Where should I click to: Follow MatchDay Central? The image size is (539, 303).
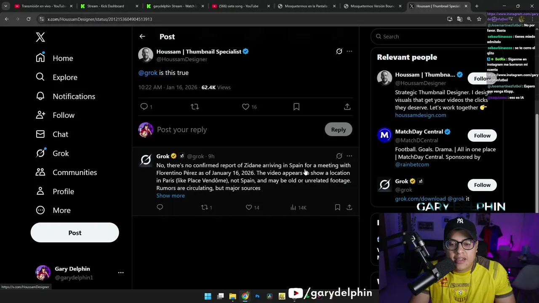(x=482, y=136)
